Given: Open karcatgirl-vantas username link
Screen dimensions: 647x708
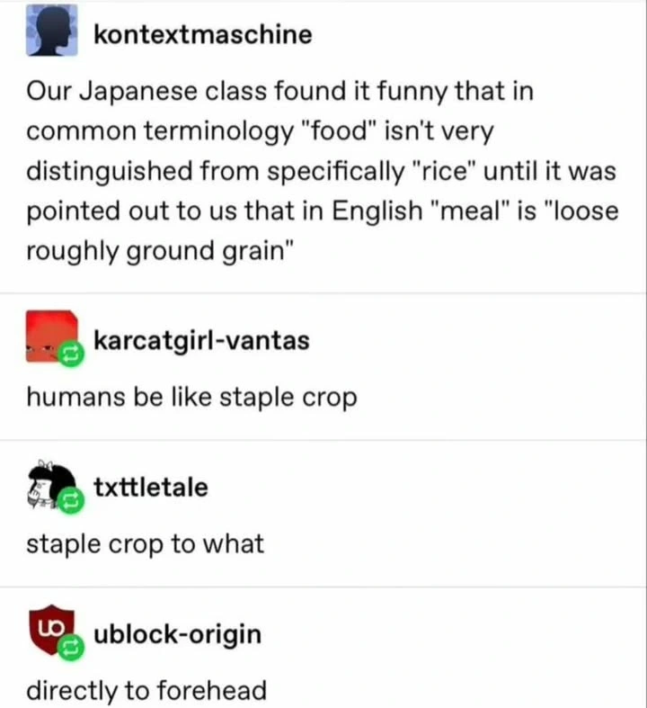Looking at the screenshot, I should tap(201, 340).
